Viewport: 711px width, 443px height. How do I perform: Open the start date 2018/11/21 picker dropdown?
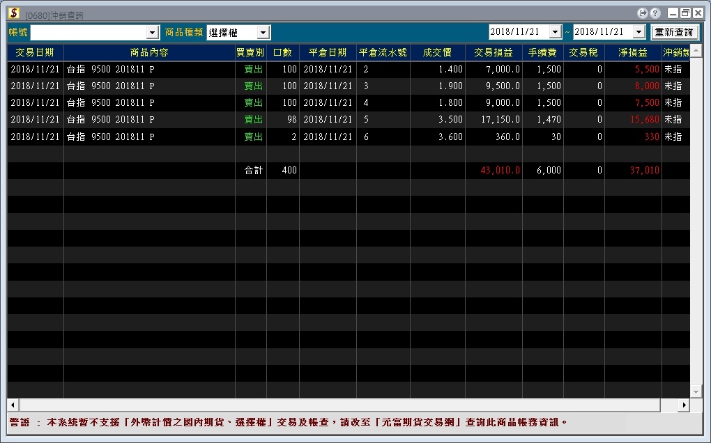tap(555, 32)
